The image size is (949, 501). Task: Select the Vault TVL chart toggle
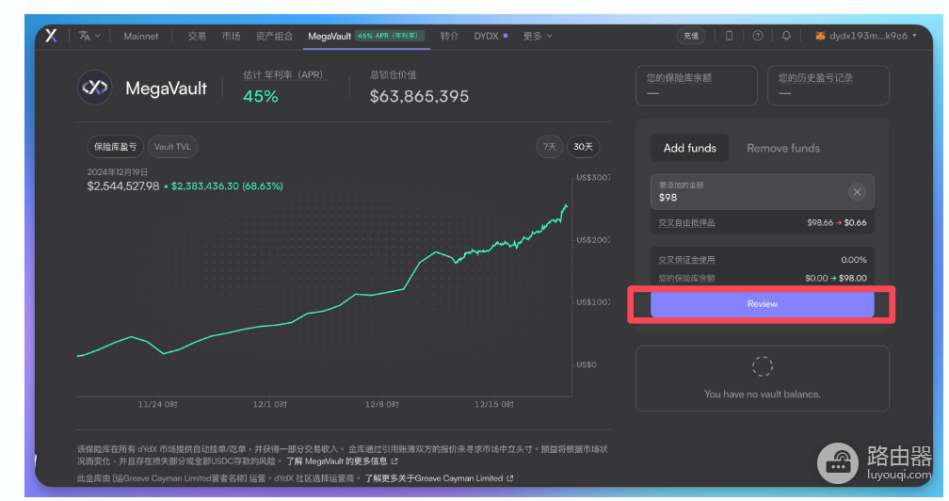click(172, 146)
